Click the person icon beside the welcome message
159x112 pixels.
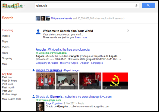[x=38, y=32]
